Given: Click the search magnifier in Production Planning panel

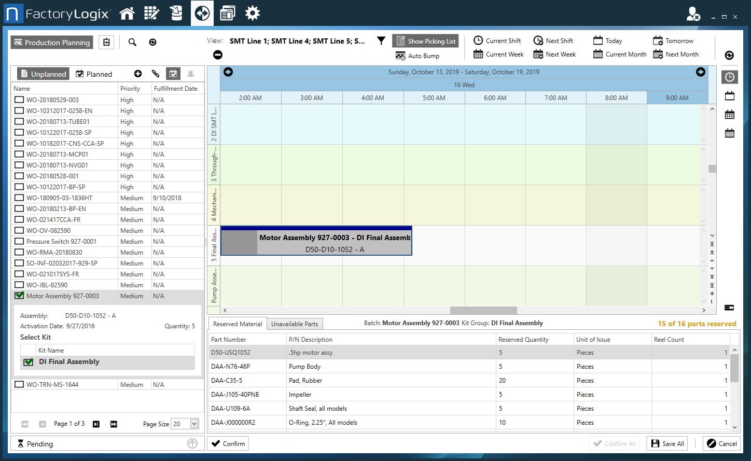Looking at the screenshot, I should [x=132, y=42].
